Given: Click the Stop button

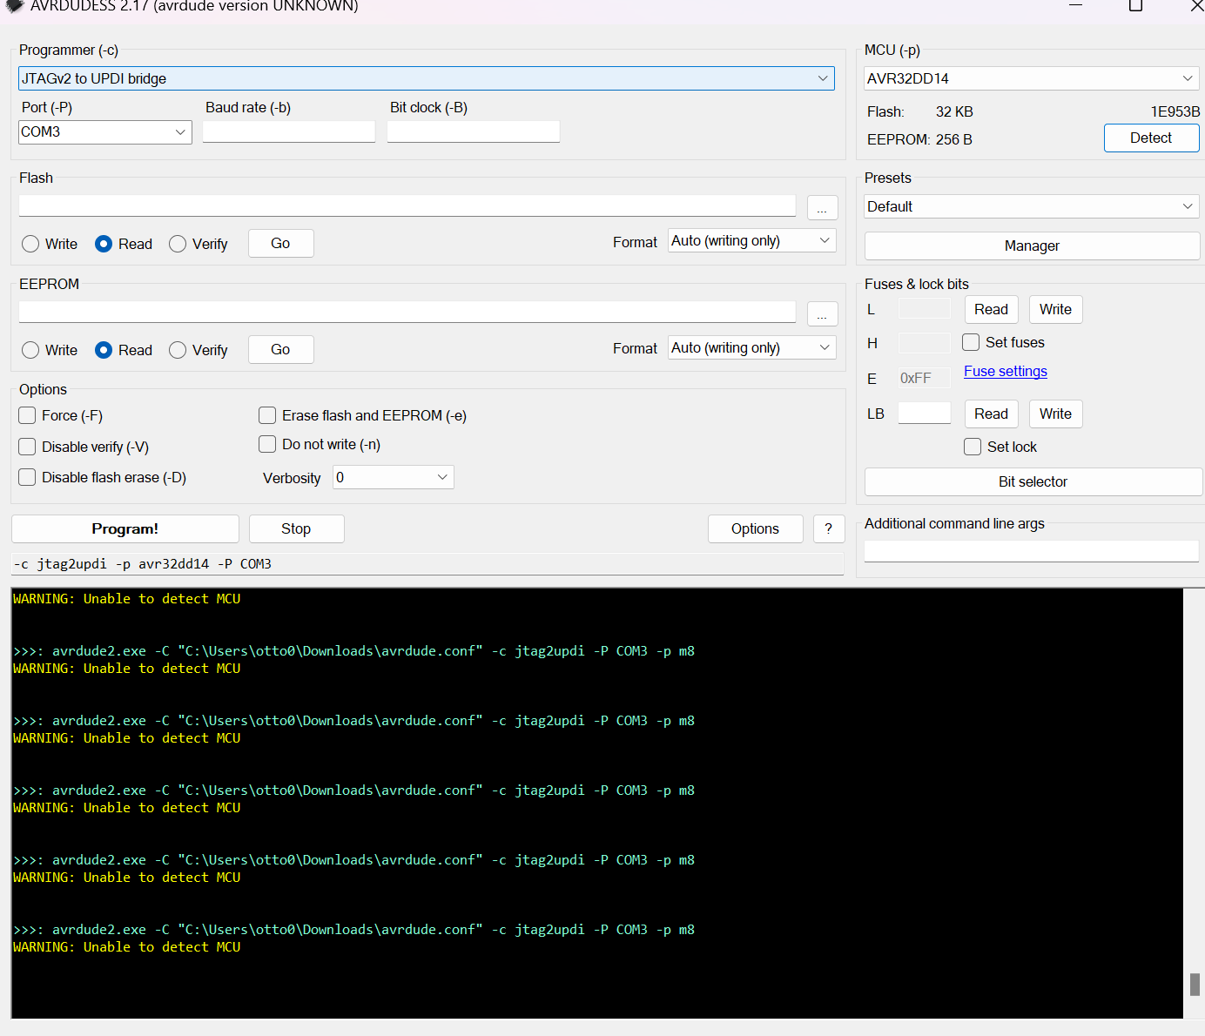Looking at the screenshot, I should 296,528.
